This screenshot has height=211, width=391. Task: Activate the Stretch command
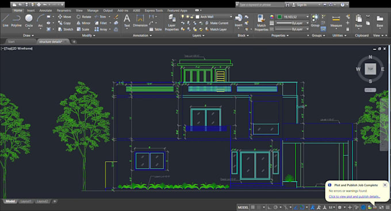(x=66, y=29)
